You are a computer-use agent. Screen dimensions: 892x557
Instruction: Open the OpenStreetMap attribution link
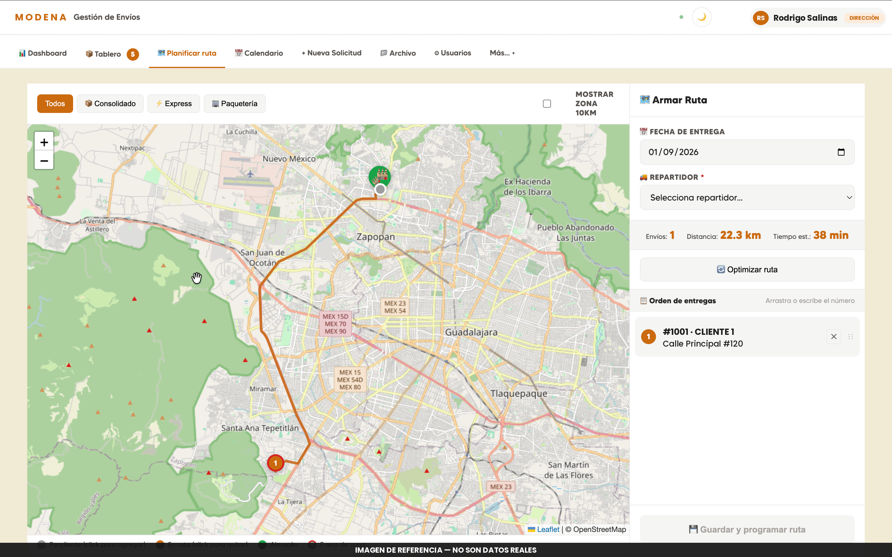tap(599, 529)
